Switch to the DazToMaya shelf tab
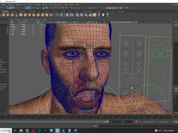This screenshot has width=178, height=133. [x=121, y=11]
